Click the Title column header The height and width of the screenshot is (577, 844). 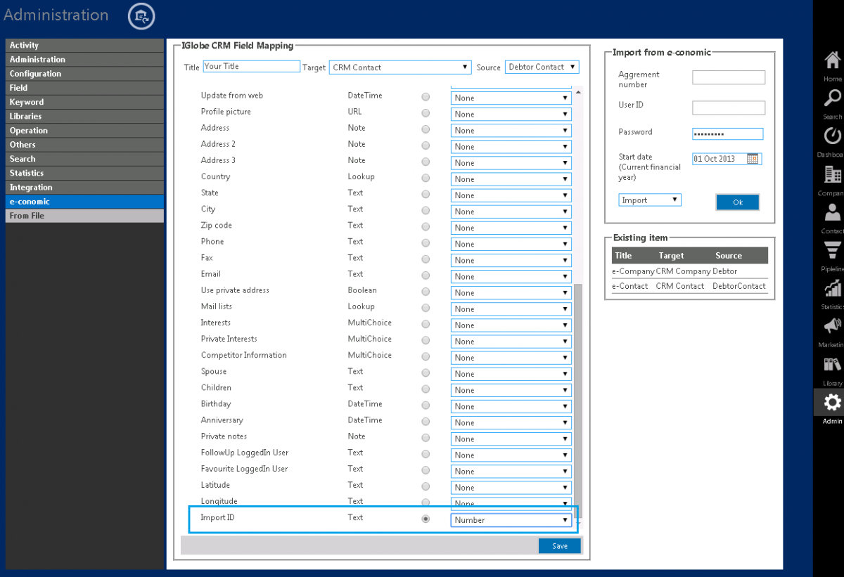pos(623,256)
